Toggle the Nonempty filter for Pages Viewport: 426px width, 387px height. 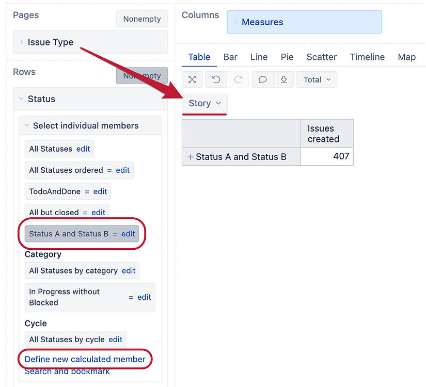[x=141, y=19]
